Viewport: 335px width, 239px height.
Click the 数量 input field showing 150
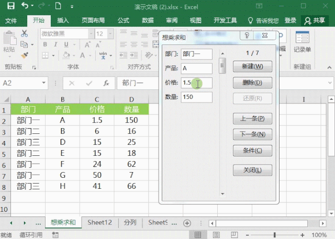pyautogui.click(x=196, y=97)
